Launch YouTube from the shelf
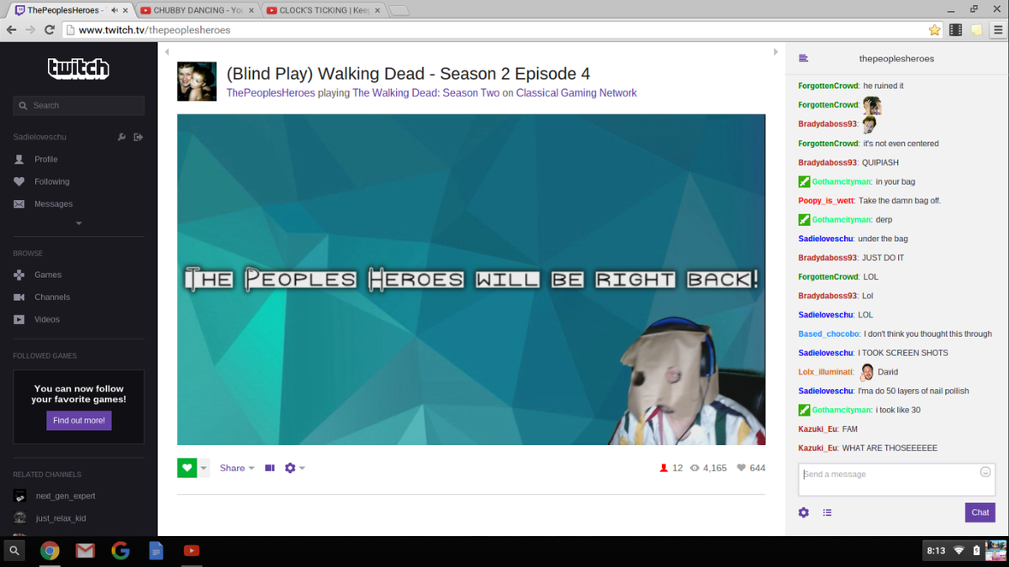This screenshot has height=567, width=1009. (x=191, y=550)
